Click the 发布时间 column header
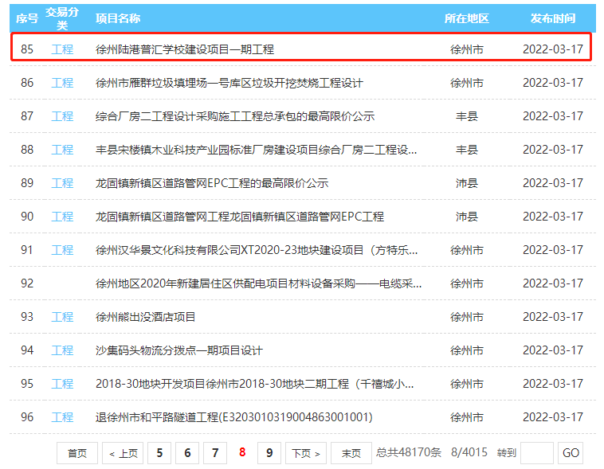This screenshot has height=469, width=604. pos(553,18)
